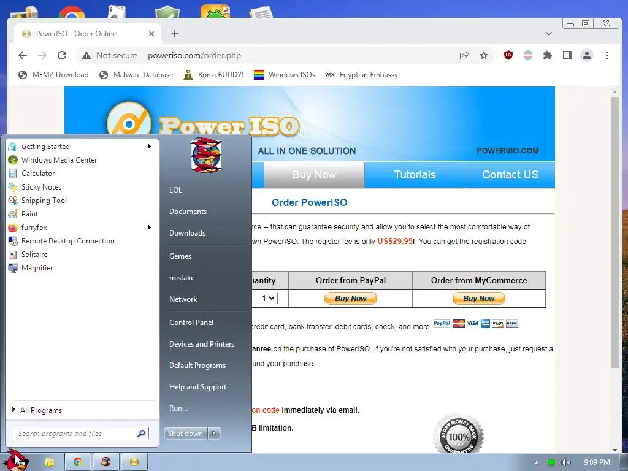Expand the furryfox jump list arrow

[150, 228]
